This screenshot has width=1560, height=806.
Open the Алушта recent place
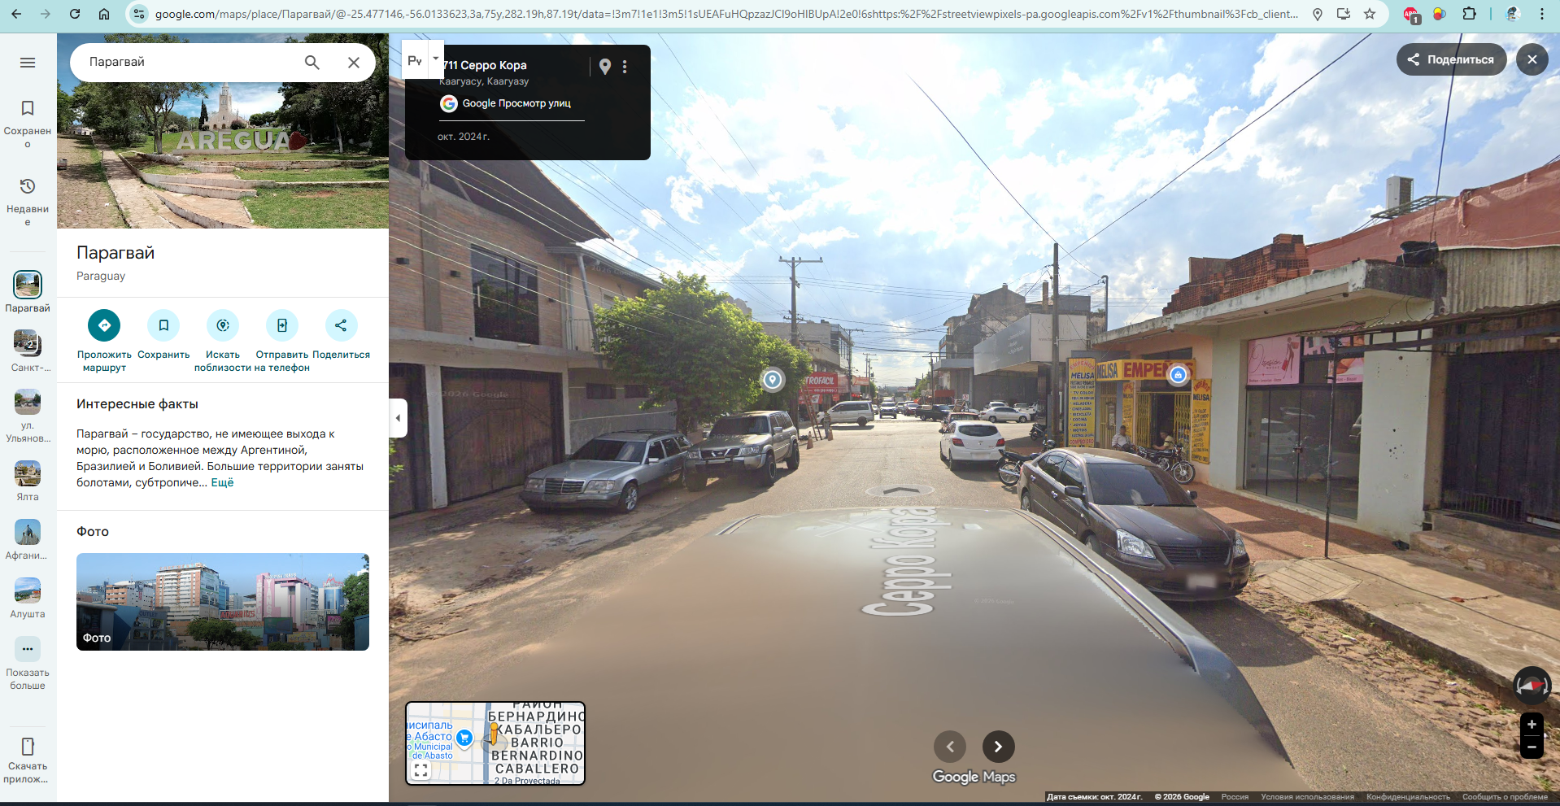pos(28,598)
